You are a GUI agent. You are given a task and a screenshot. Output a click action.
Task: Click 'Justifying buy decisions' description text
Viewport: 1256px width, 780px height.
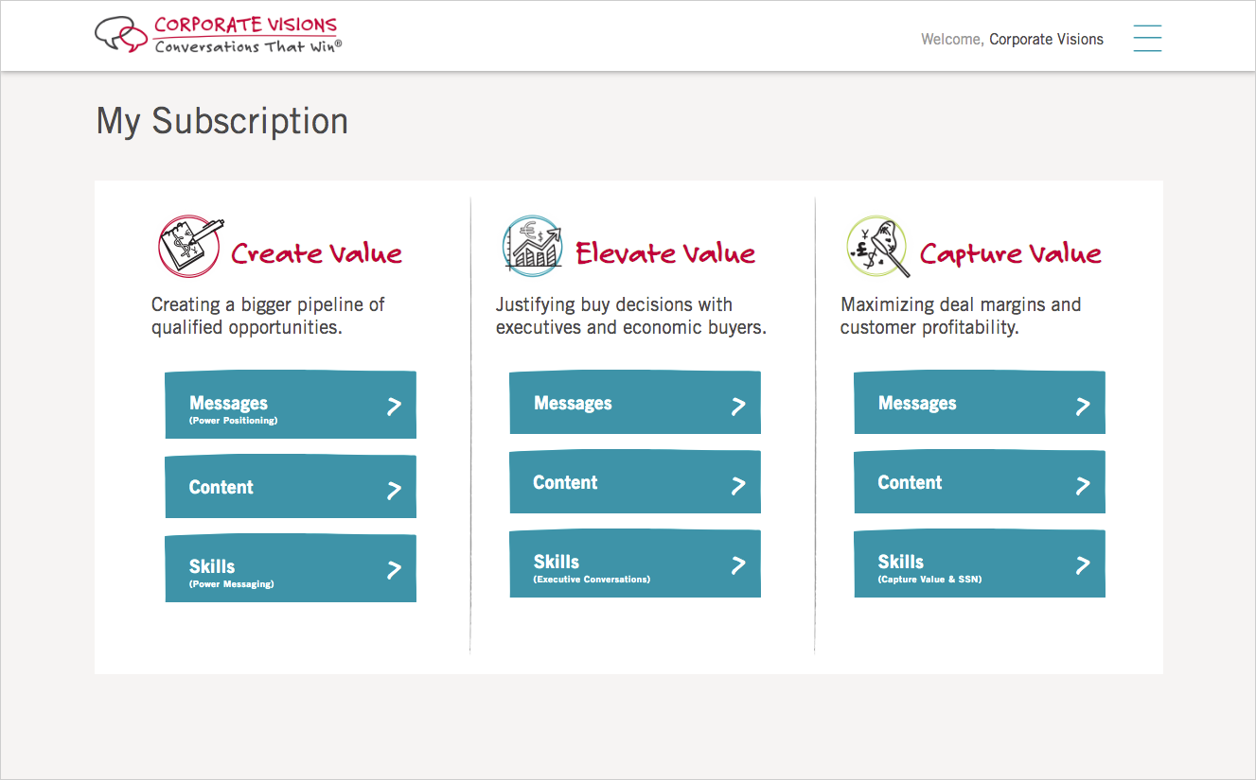tap(630, 316)
